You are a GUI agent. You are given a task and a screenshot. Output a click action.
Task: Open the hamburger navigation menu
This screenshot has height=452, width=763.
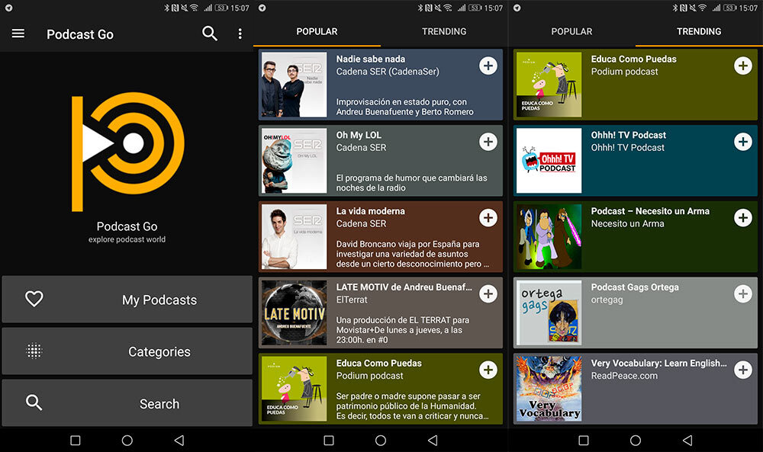[x=18, y=34]
